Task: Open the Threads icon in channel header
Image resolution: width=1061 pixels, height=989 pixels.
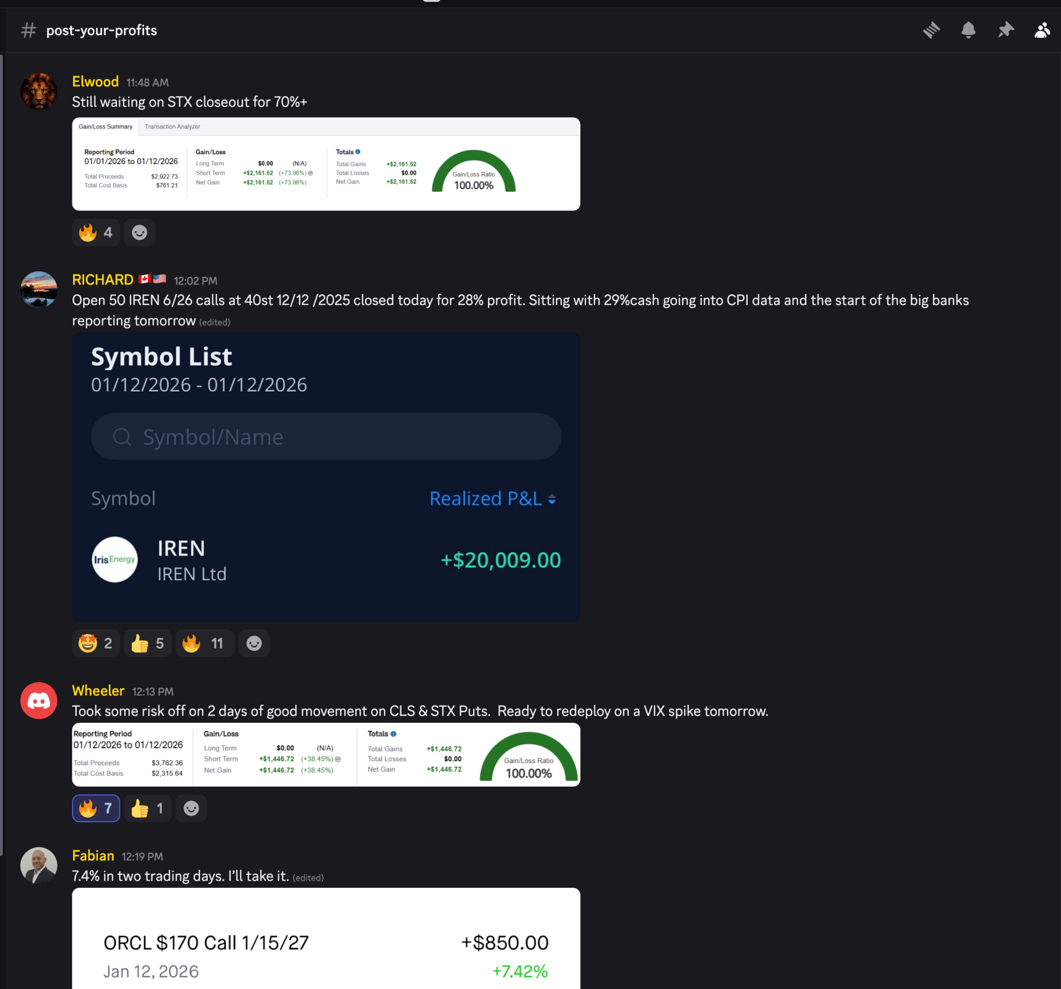Action: click(931, 30)
